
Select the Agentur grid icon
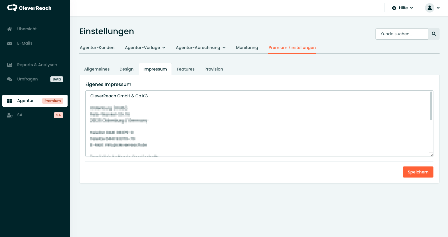(10, 101)
